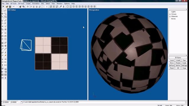Expand the Groups tree node

(x=170, y=14)
